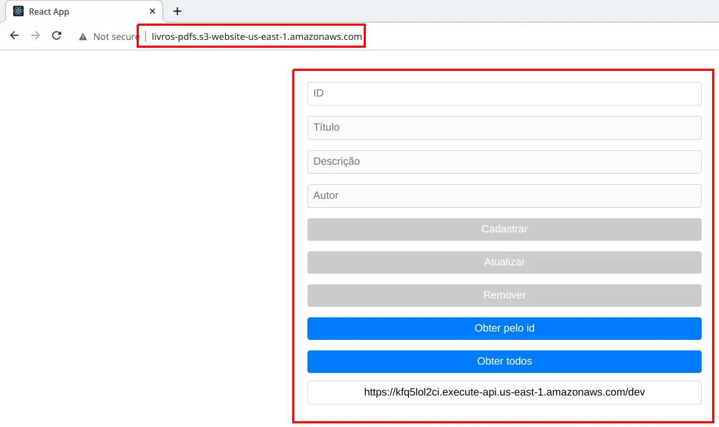
Task: Click the Obter todos button
Action: click(x=504, y=361)
